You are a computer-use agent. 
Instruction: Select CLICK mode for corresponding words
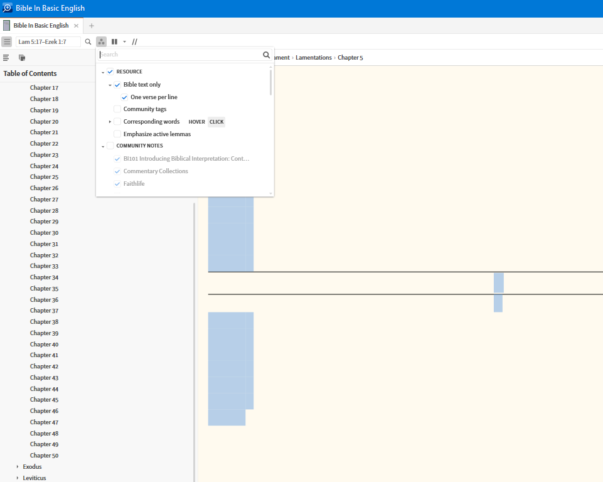(216, 122)
